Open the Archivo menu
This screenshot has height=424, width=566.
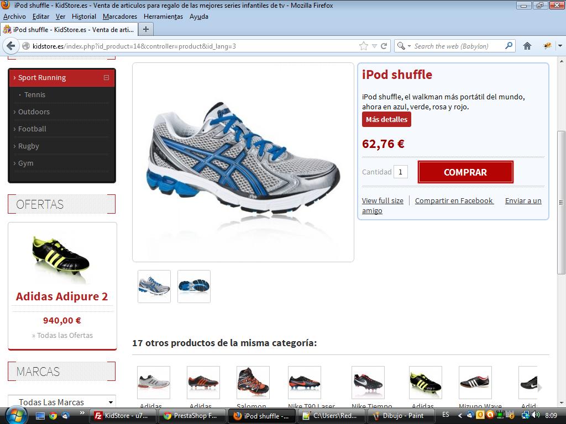click(x=14, y=17)
